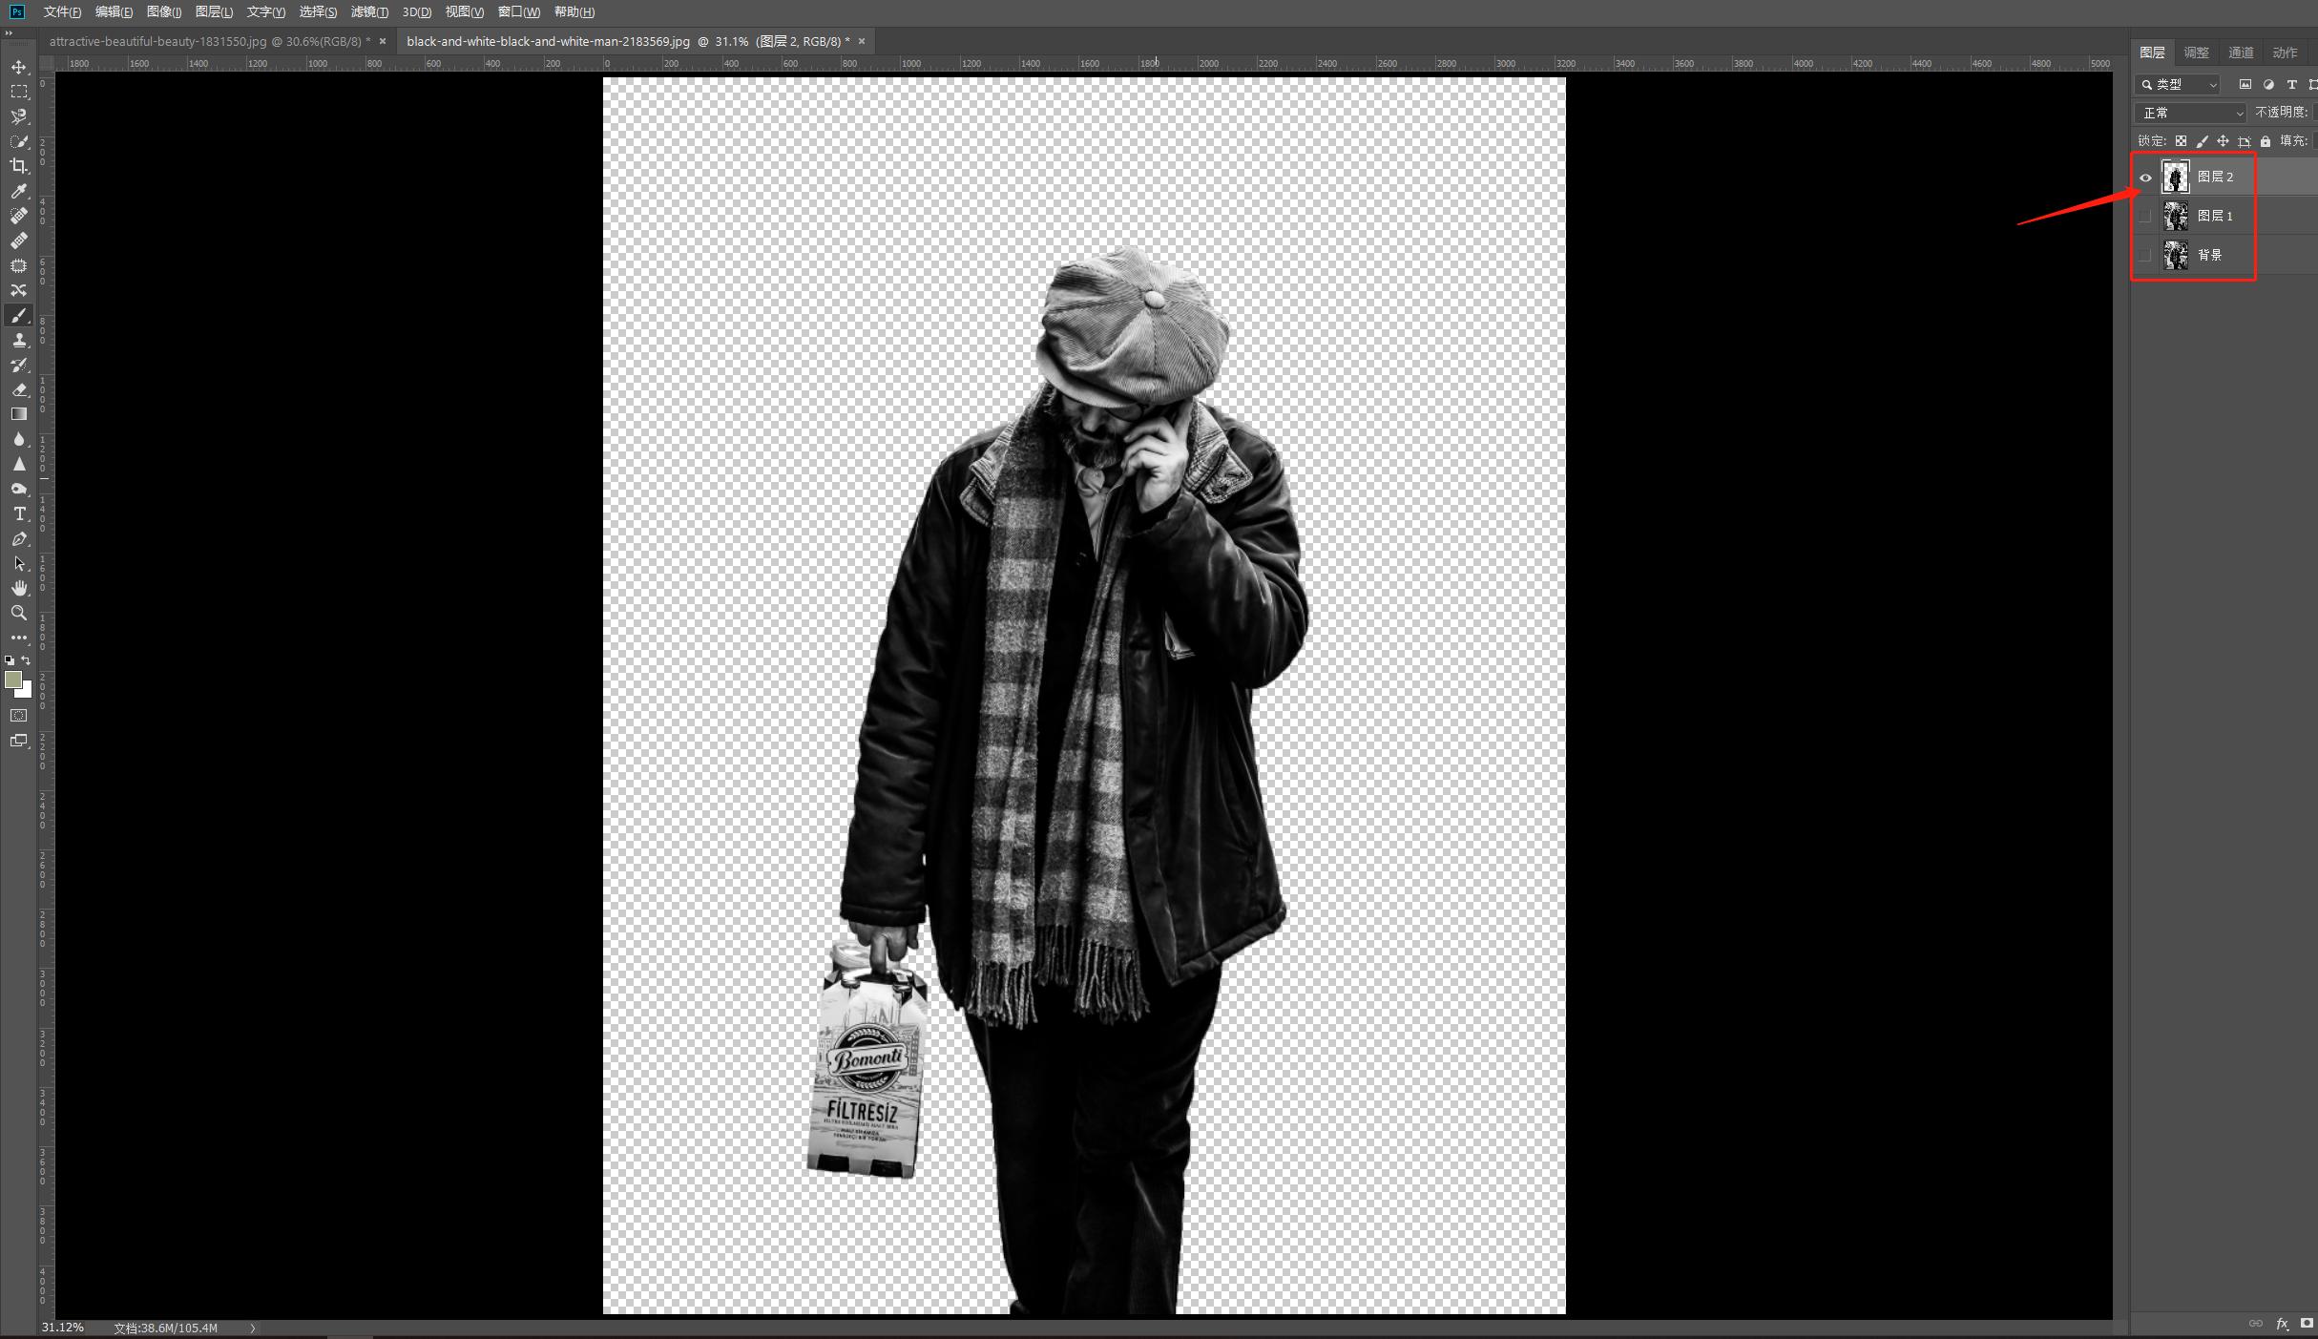Show 图层 1 via its visibility box

(x=2145, y=217)
